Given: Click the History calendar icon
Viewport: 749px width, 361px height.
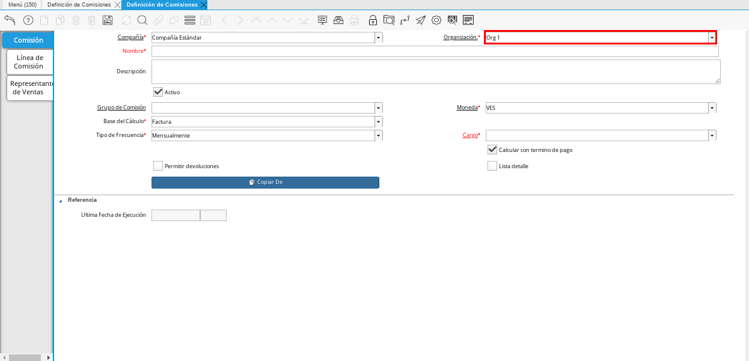Looking at the screenshot, I should point(206,20).
